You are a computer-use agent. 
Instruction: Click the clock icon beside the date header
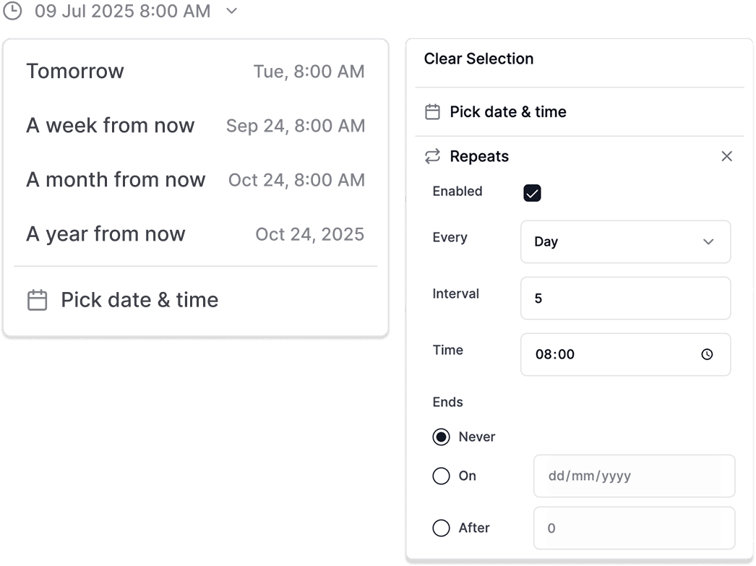[x=13, y=11]
